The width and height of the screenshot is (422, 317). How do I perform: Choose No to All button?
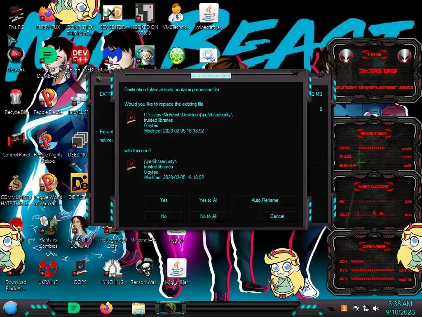point(208,216)
